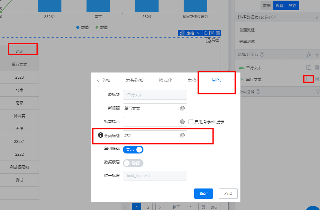
Task: Open the 表格 chart type dropdown
Action: coord(190,33)
